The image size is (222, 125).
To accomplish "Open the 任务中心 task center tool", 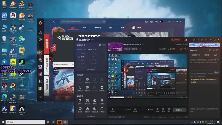I will click(80, 102).
